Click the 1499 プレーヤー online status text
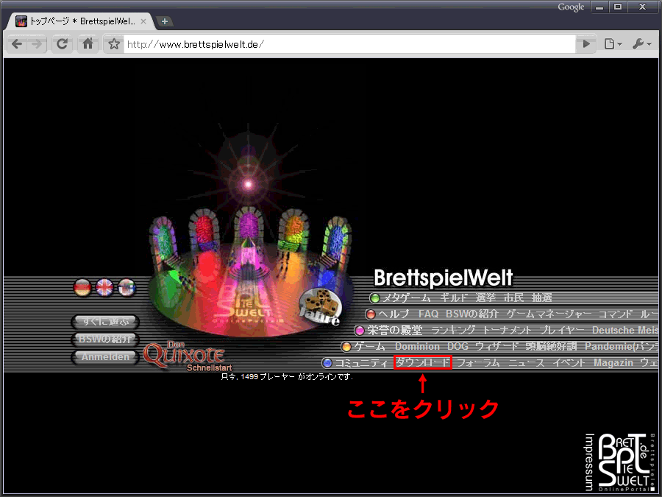Image resolution: width=662 pixels, height=497 pixels. [287, 376]
